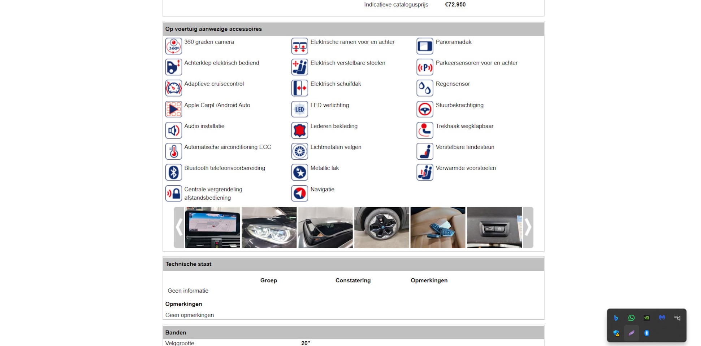The image size is (701, 346).
Task: Open WhatsApp from the system tray
Action: [x=631, y=318]
